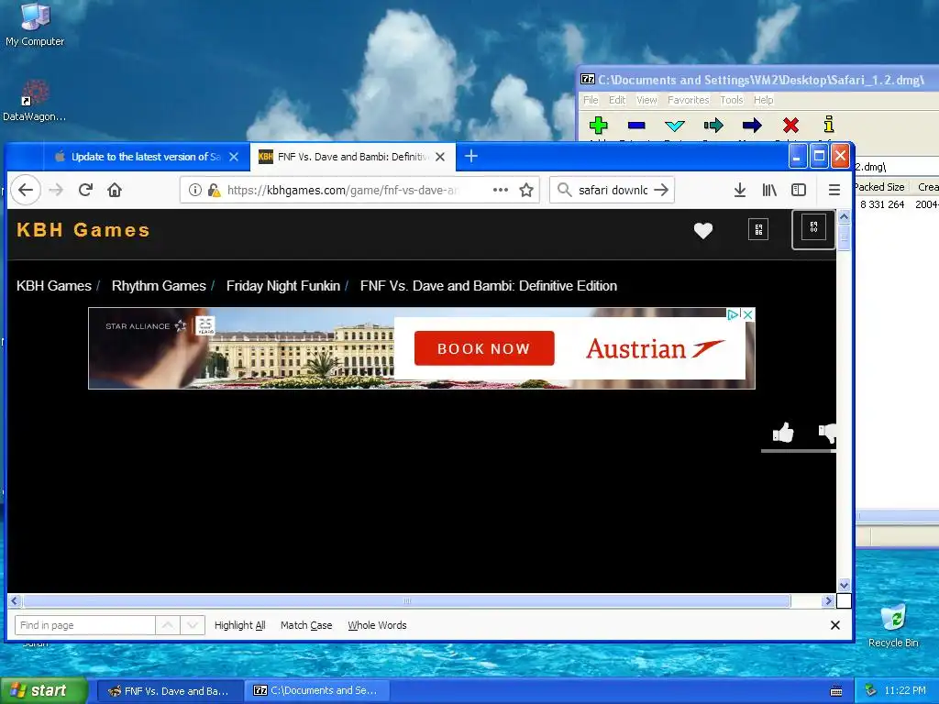Bookmark this page with the star
The width and height of the screenshot is (939, 704).
point(525,190)
